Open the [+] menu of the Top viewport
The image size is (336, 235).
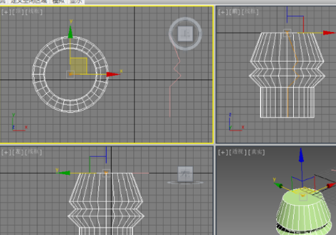6,12
